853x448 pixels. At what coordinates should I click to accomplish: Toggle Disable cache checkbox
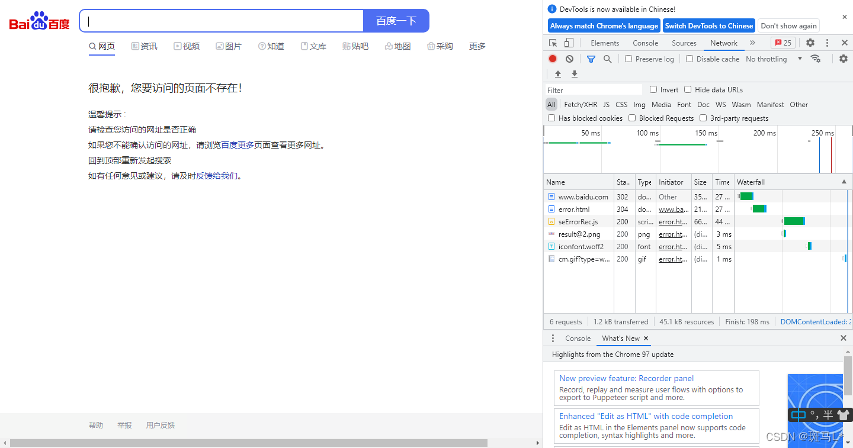coord(690,59)
